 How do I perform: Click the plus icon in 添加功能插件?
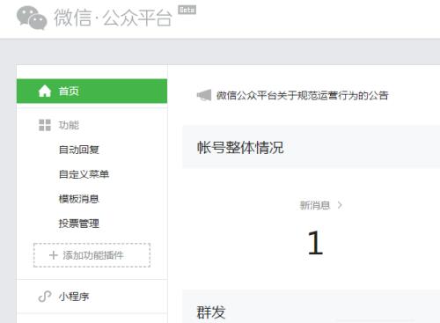pyautogui.click(x=54, y=255)
